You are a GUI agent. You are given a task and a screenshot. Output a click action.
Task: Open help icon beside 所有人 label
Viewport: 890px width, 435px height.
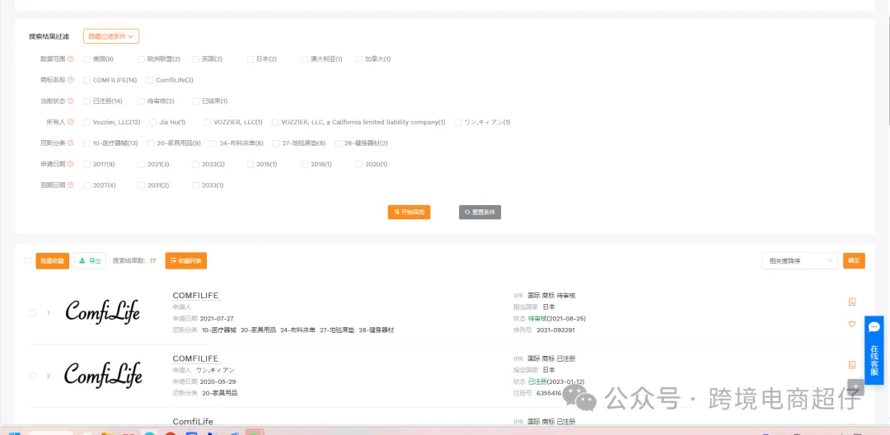coord(71,122)
